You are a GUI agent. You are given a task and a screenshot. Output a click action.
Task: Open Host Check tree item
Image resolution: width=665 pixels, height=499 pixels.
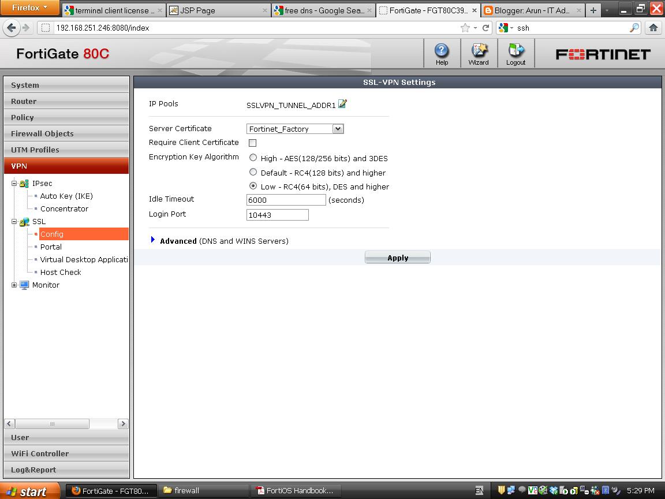point(61,273)
